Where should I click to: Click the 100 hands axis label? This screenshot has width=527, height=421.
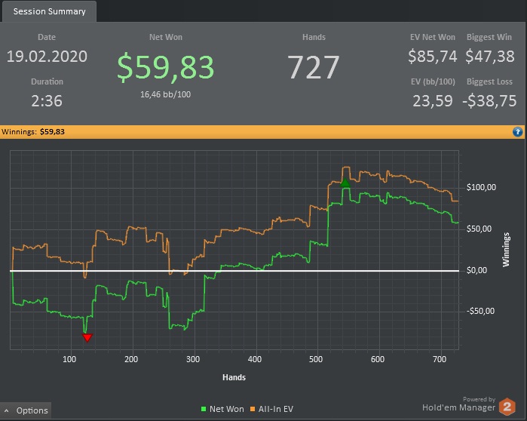69,359
